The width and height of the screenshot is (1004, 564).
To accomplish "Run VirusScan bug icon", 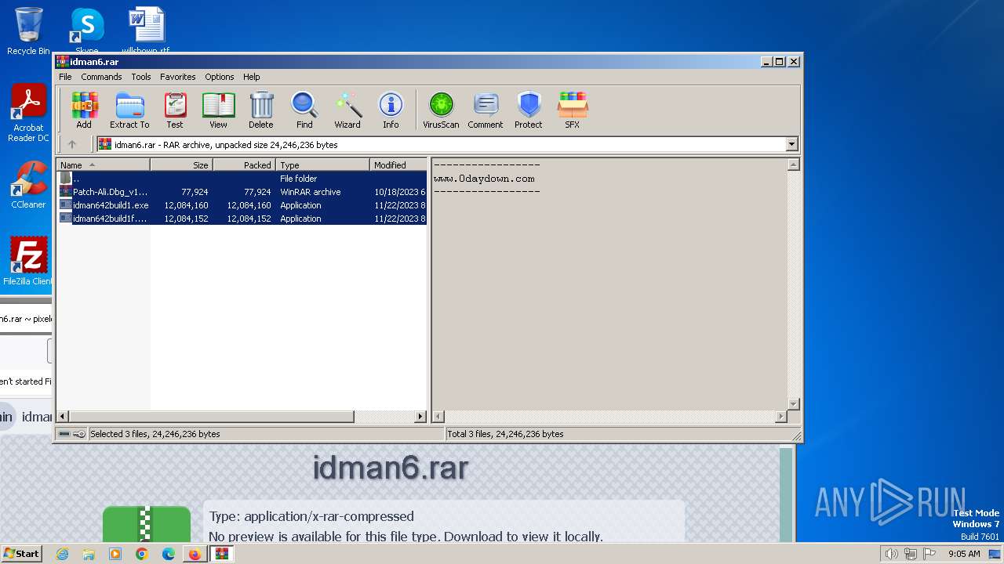I will point(441,110).
